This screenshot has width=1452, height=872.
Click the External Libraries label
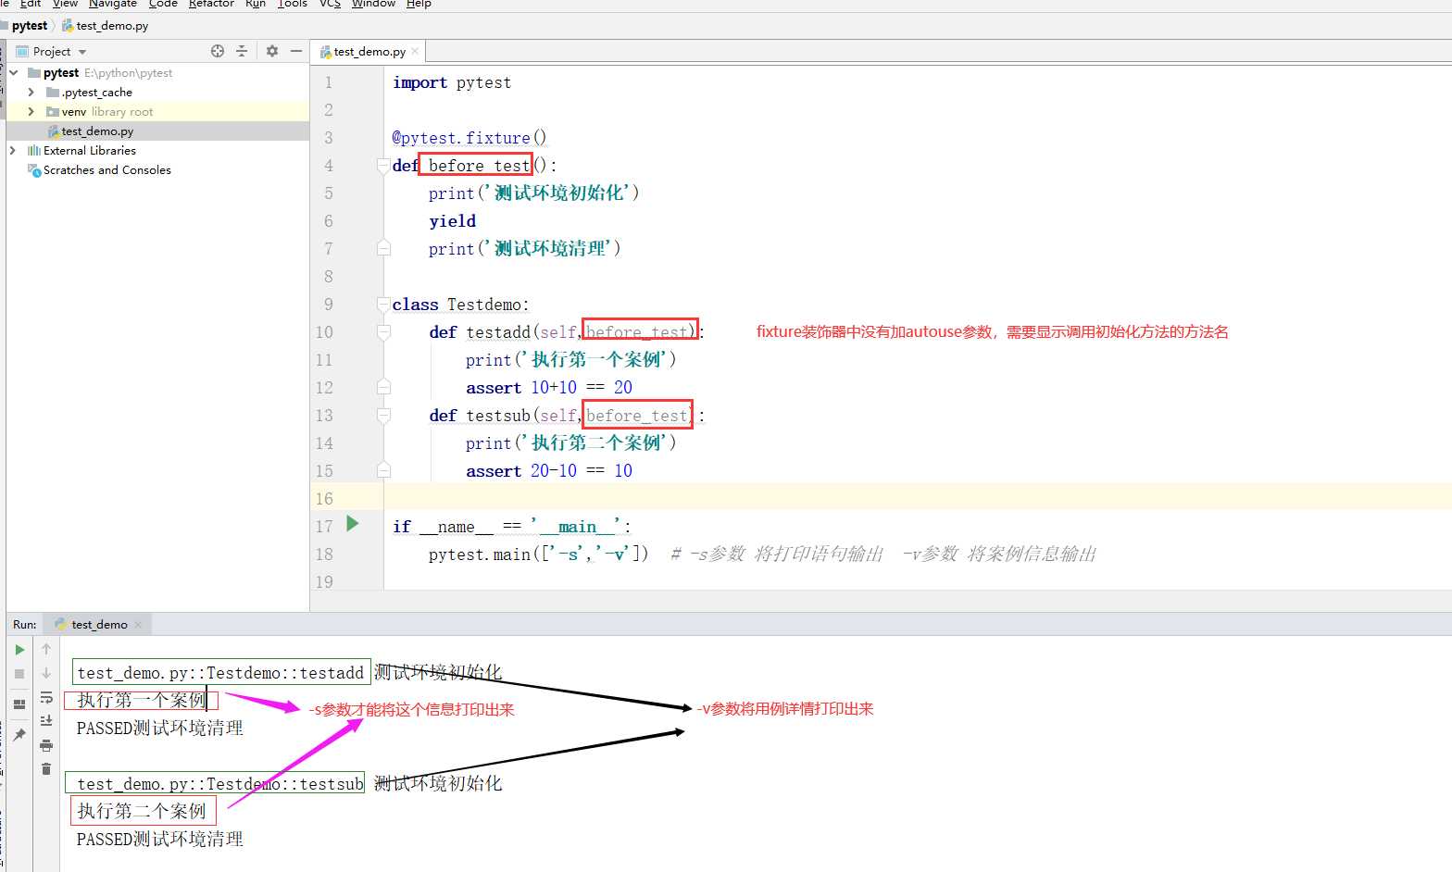pyautogui.click(x=90, y=151)
